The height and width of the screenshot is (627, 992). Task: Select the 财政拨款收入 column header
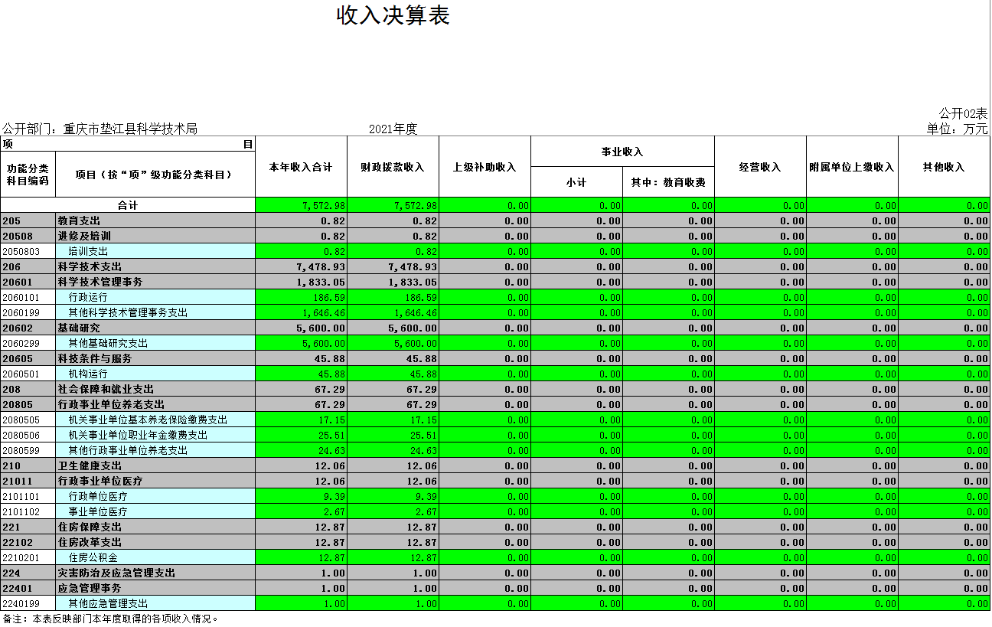coord(393,167)
